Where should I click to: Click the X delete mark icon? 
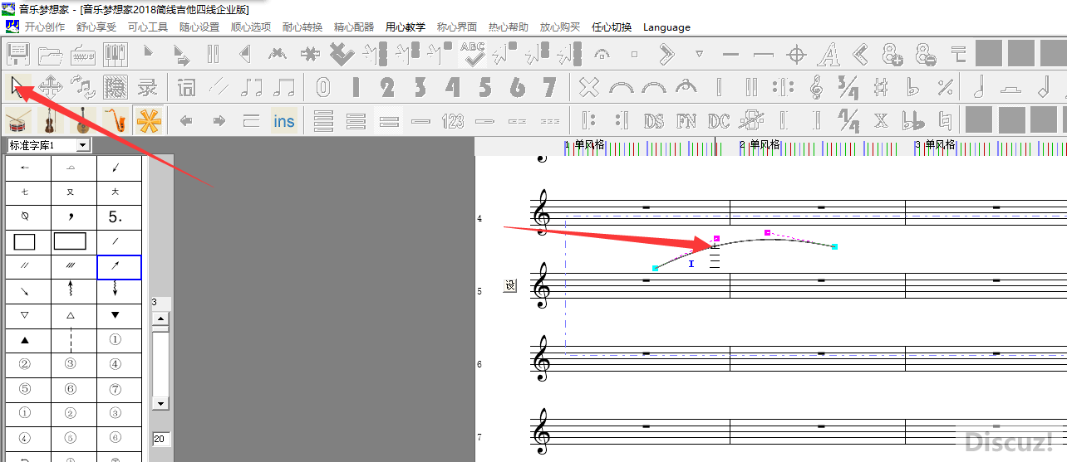tap(589, 86)
